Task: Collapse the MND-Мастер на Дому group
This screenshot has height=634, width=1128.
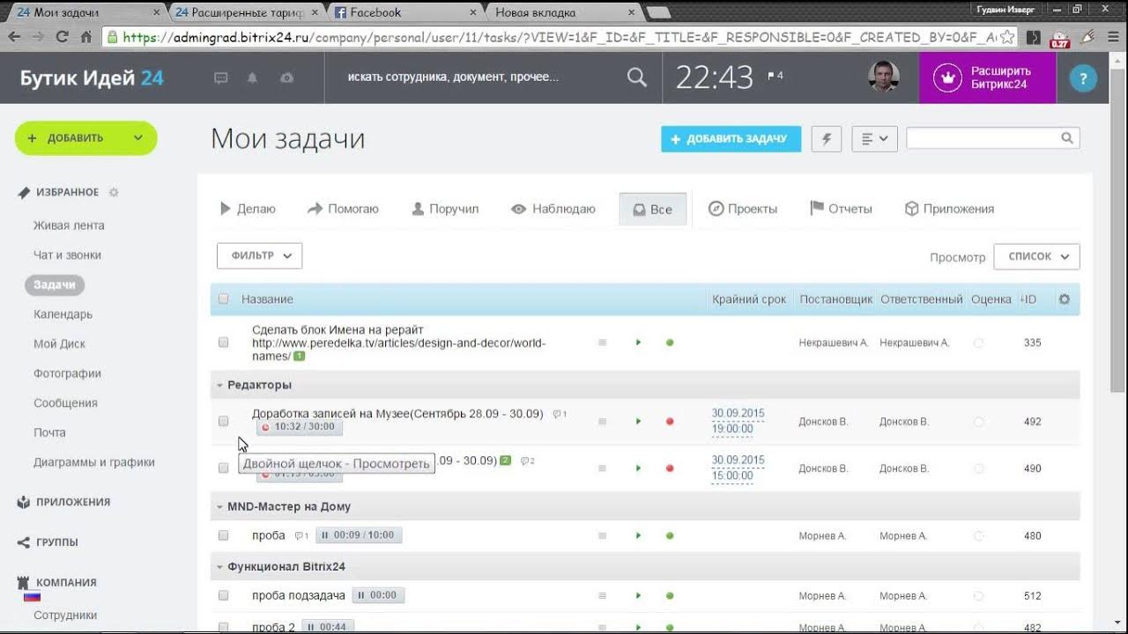Action: pyautogui.click(x=220, y=506)
